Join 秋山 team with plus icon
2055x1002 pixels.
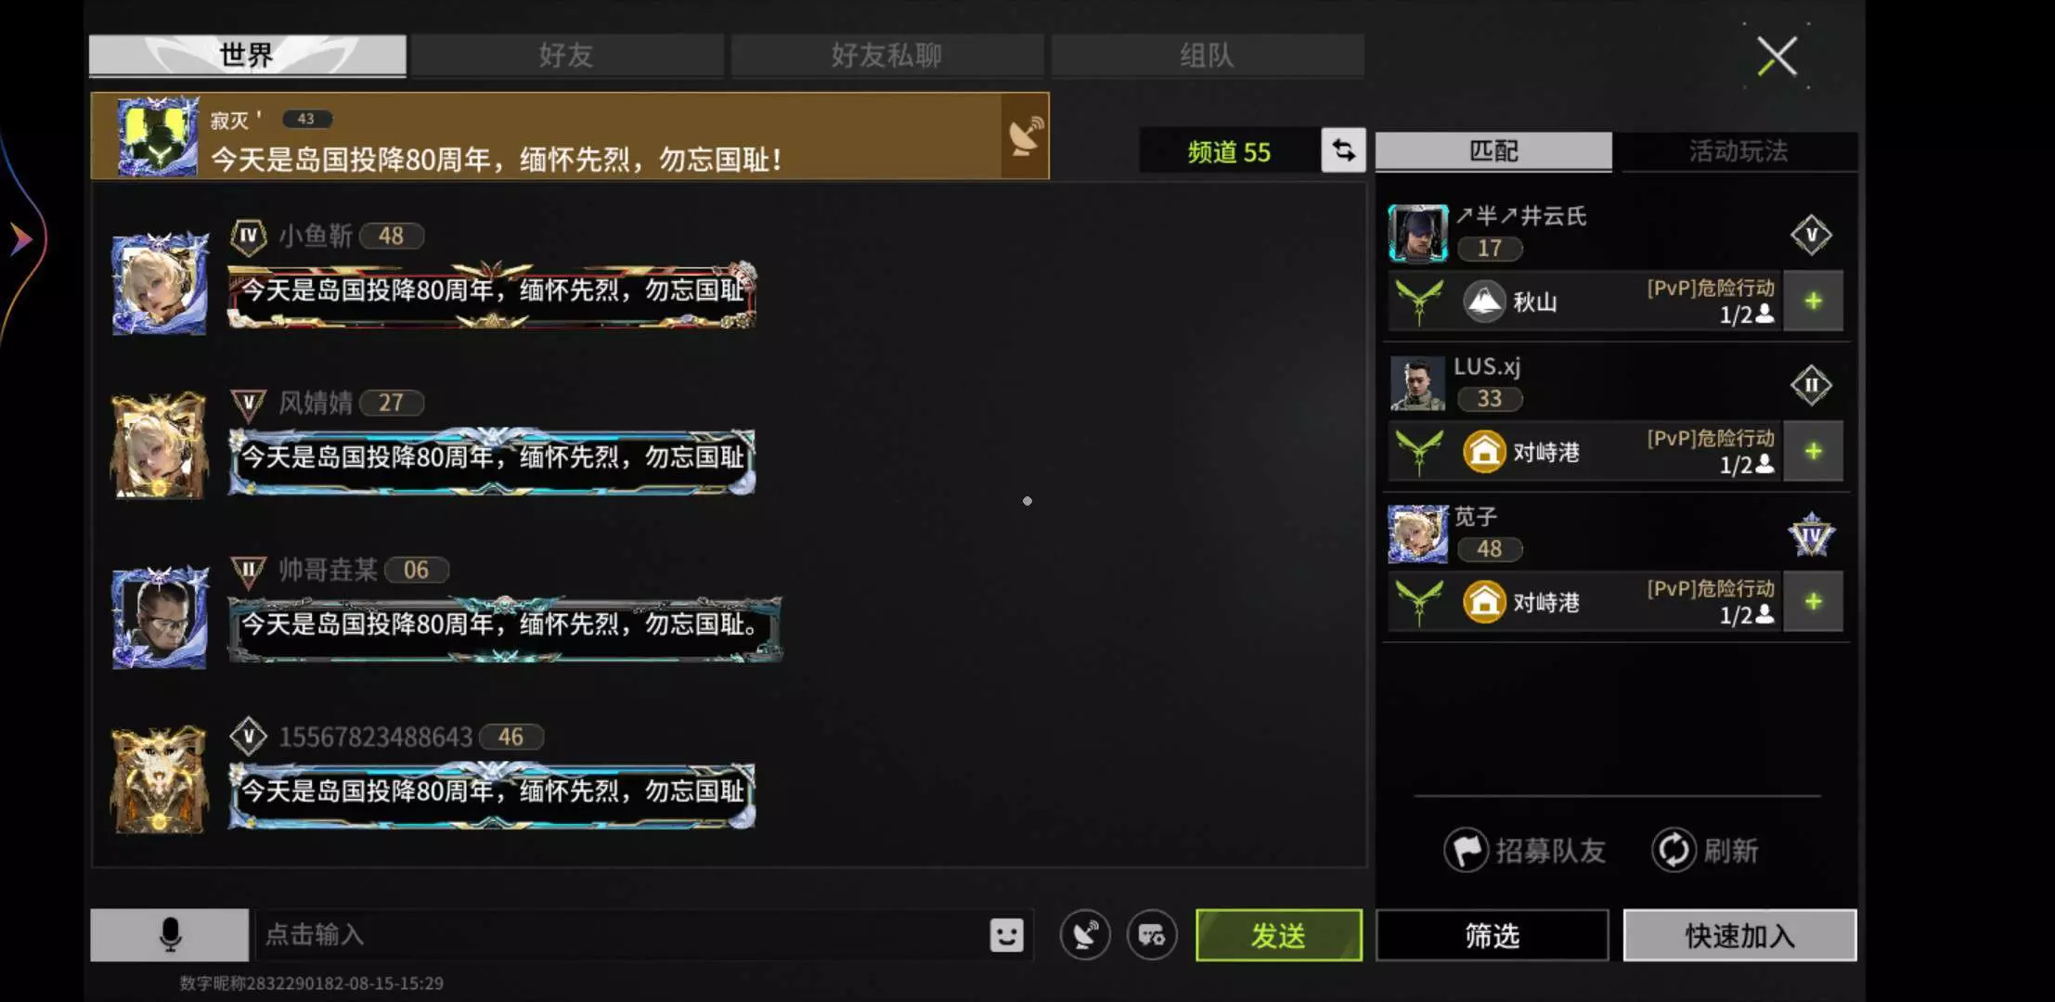[x=1813, y=302]
